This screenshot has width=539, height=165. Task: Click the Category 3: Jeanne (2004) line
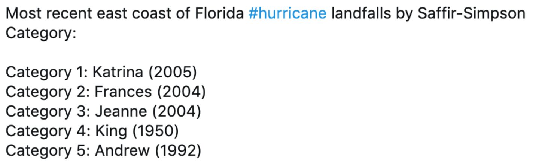pos(103,111)
